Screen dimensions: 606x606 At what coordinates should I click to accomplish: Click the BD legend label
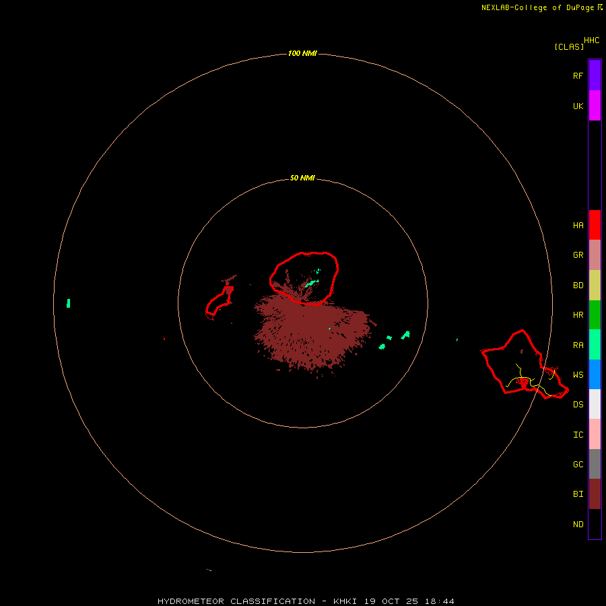[578, 285]
